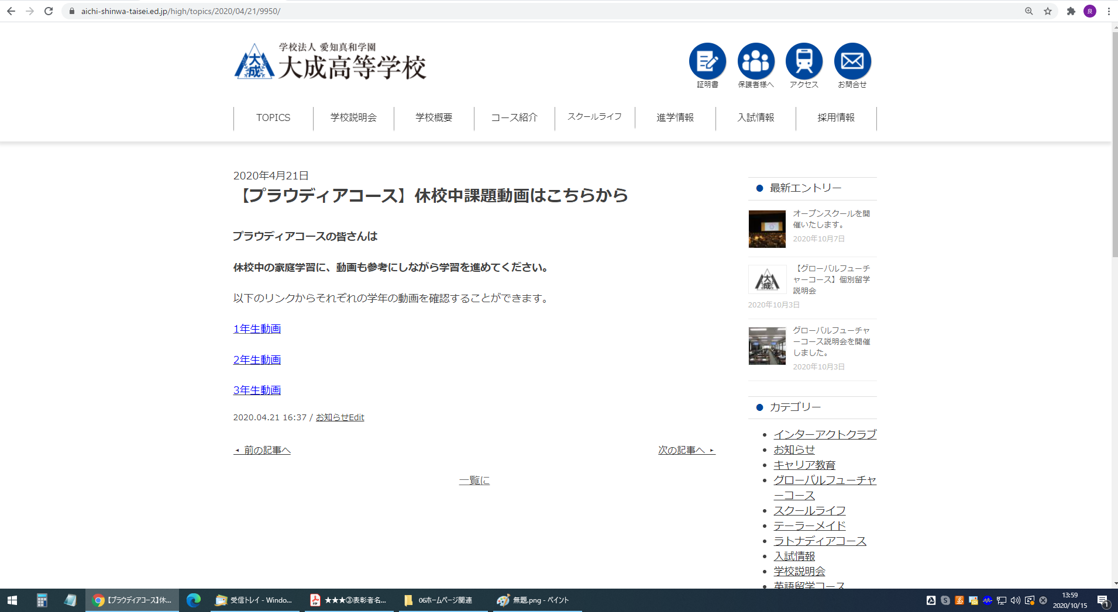Image resolution: width=1118 pixels, height=612 pixels.
Task: Open the お問合せ mail icon
Action: [852, 61]
